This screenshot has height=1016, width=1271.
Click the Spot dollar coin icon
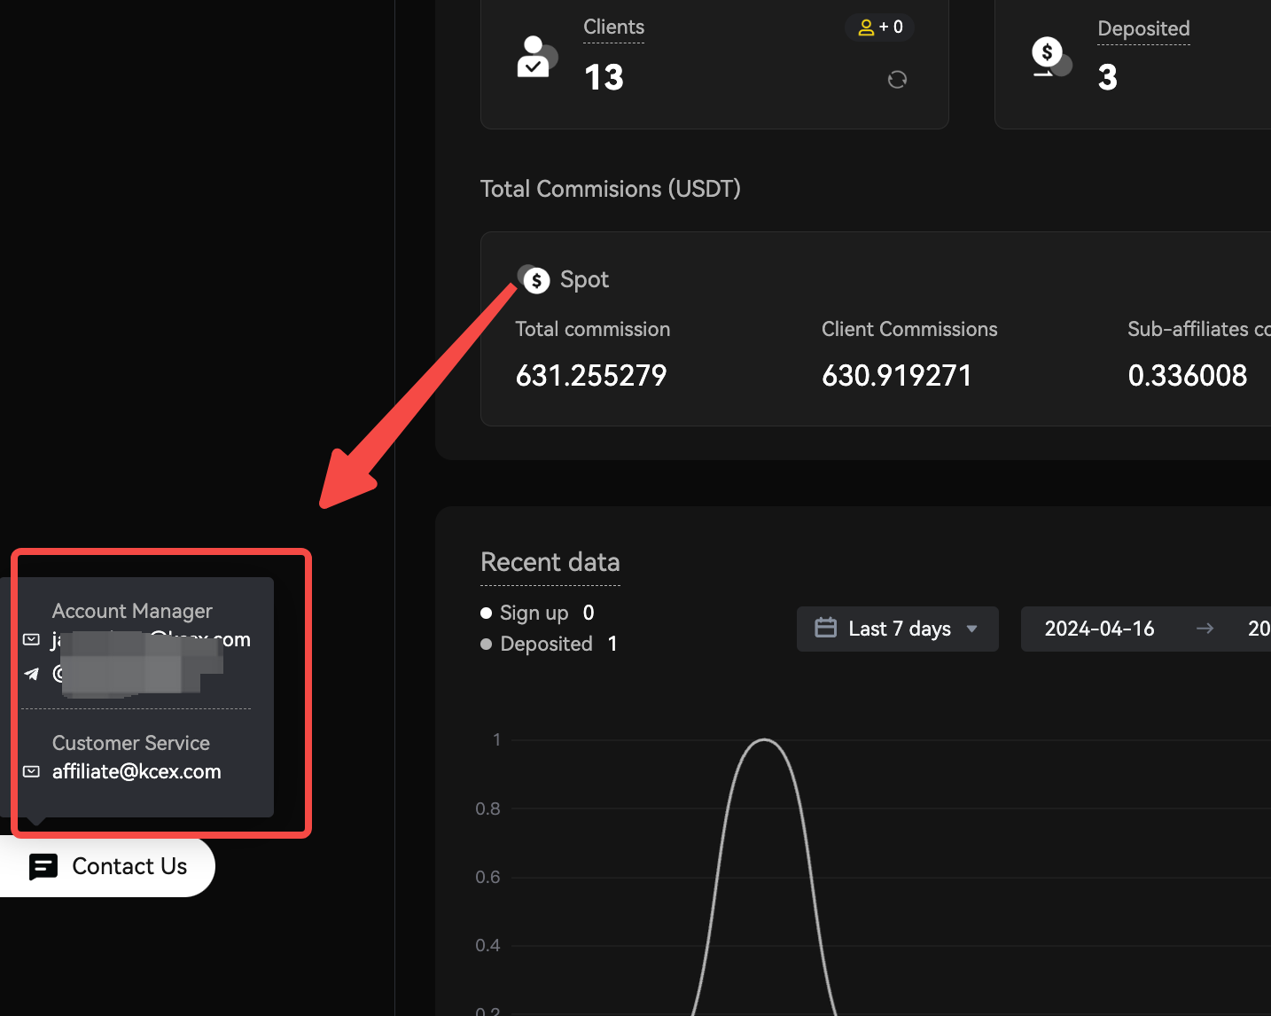[534, 280]
